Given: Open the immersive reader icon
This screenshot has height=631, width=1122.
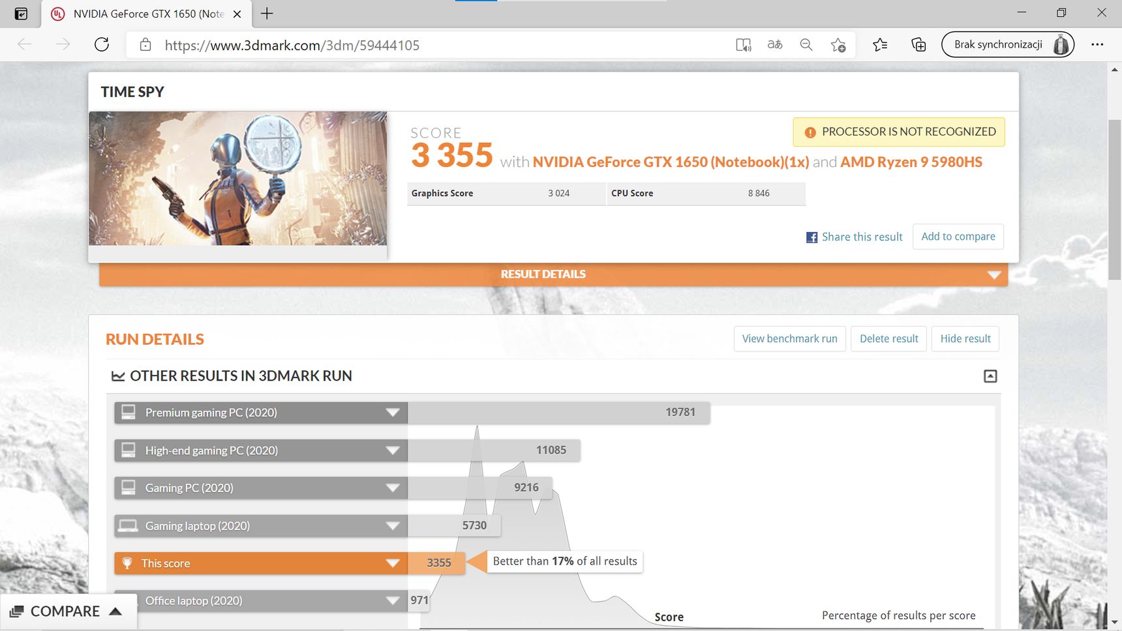Looking at the screenshot, I should click(743, 44).
